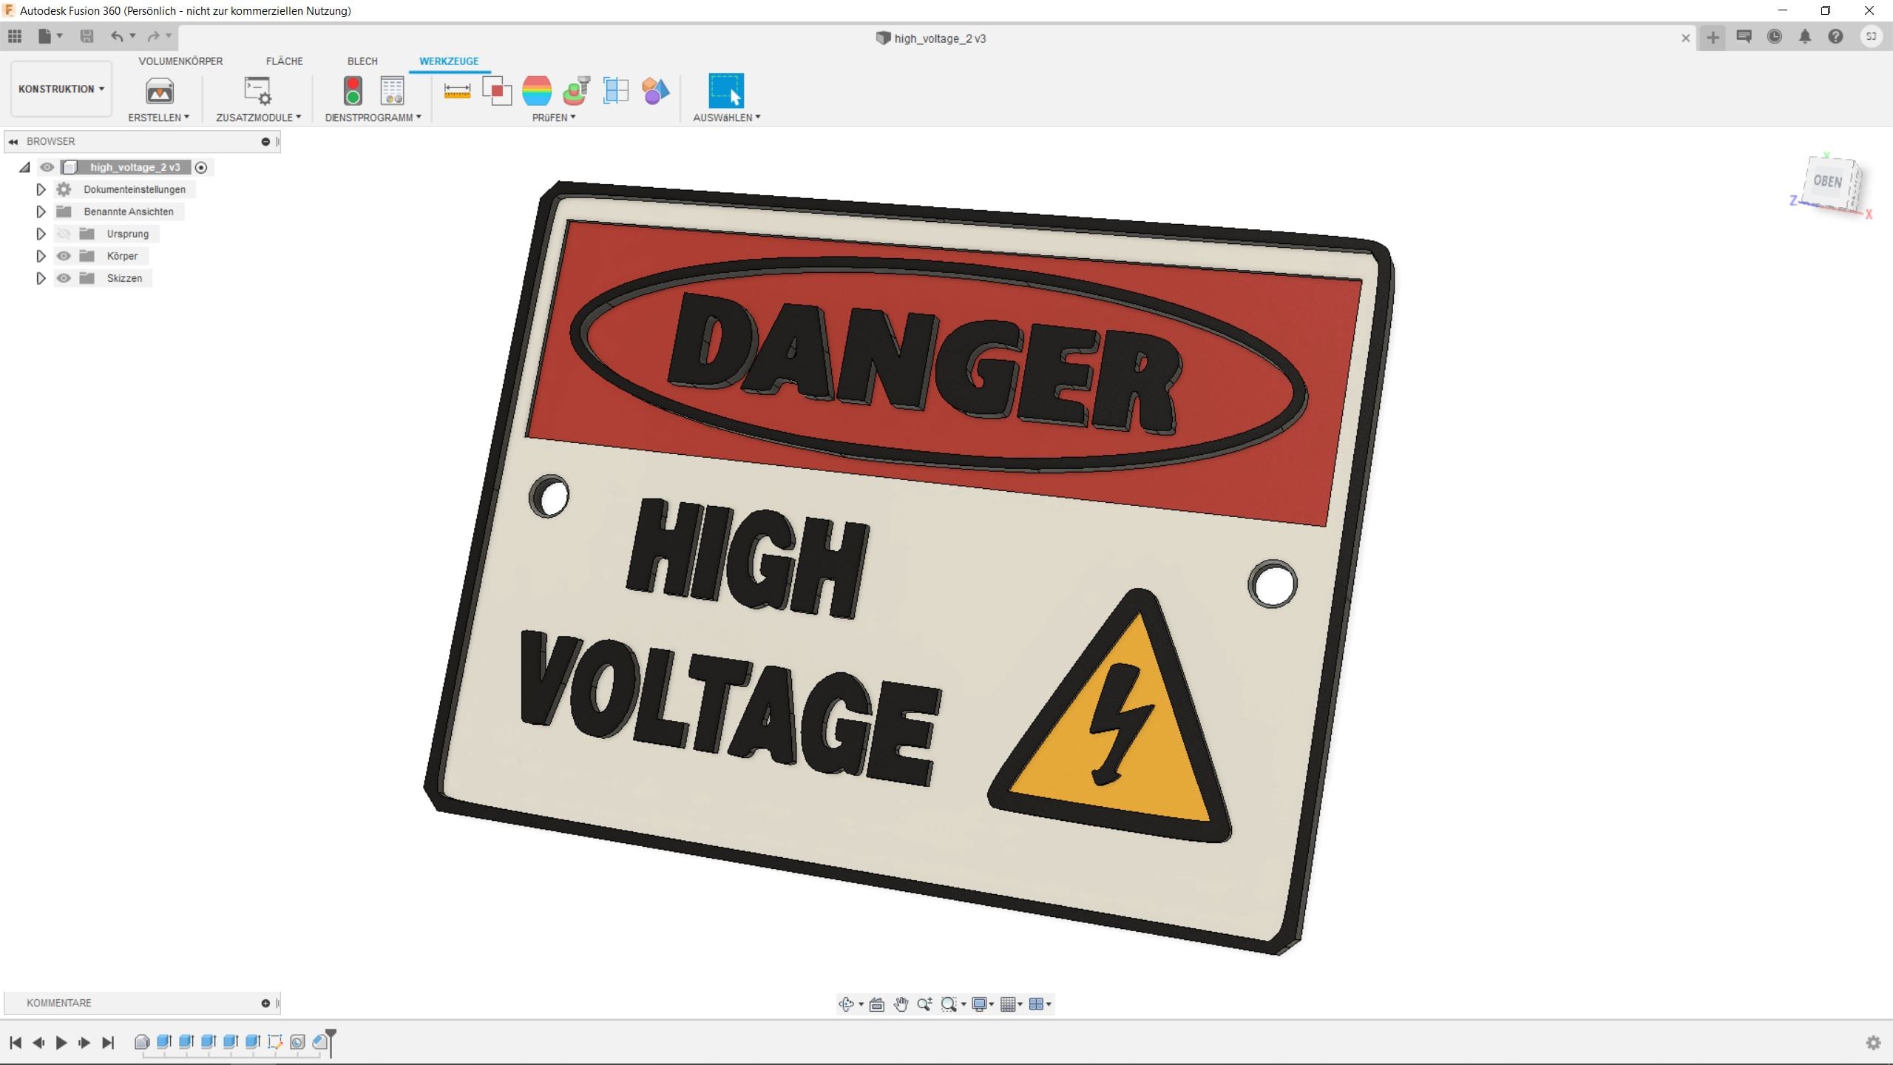
Task: Click the Zoom Window fit icon
Action: 949,1004
